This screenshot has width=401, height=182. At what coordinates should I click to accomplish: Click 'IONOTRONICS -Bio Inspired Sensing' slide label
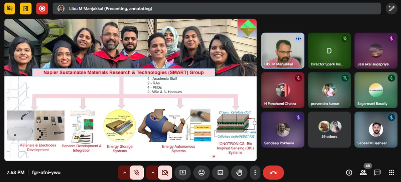coord(235,148)
